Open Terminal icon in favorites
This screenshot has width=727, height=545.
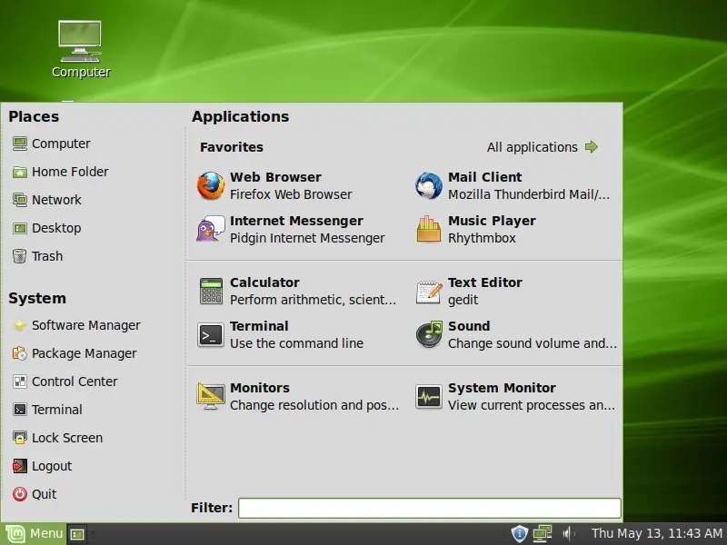point(211,334)
